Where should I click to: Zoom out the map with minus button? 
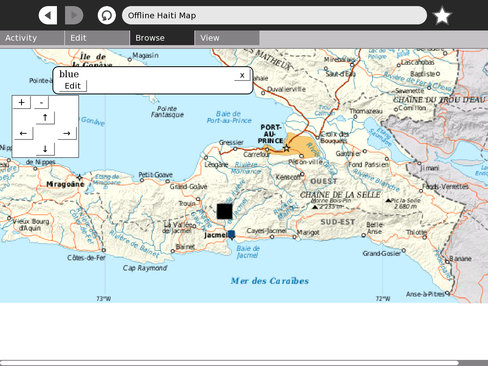41,102
